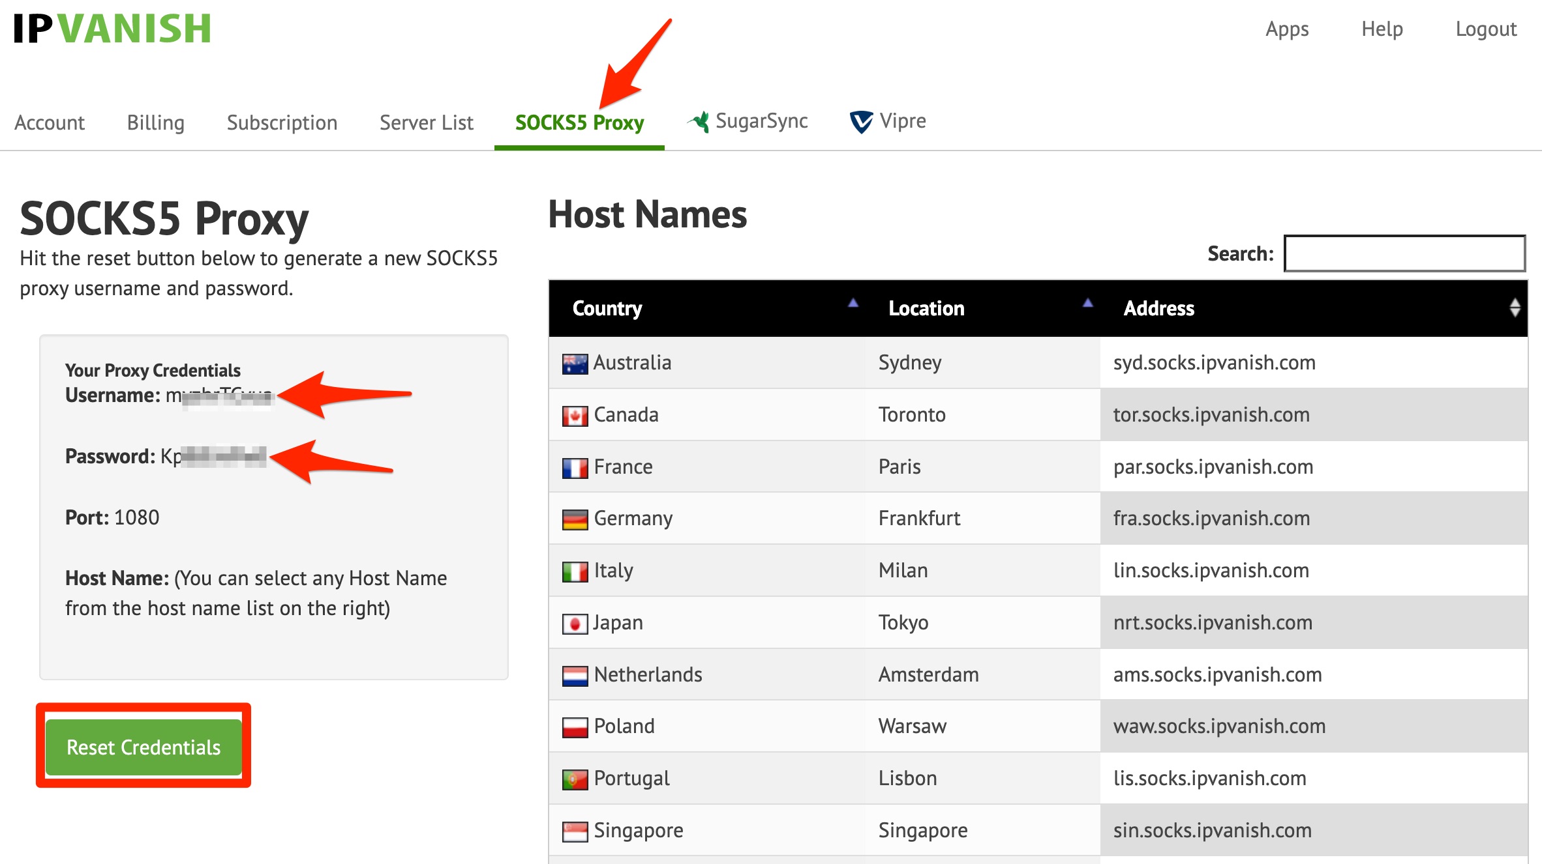Click the Poland flag icon
The image size is (1542, 864).
[x=575, y=727]
